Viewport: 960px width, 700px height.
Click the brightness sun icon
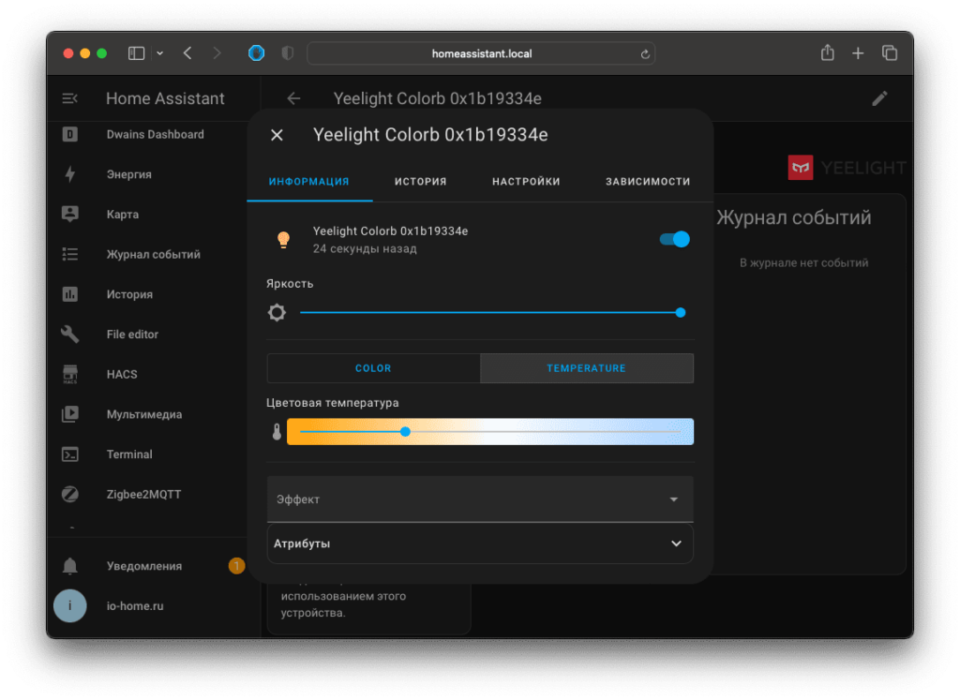coord(277,313)
